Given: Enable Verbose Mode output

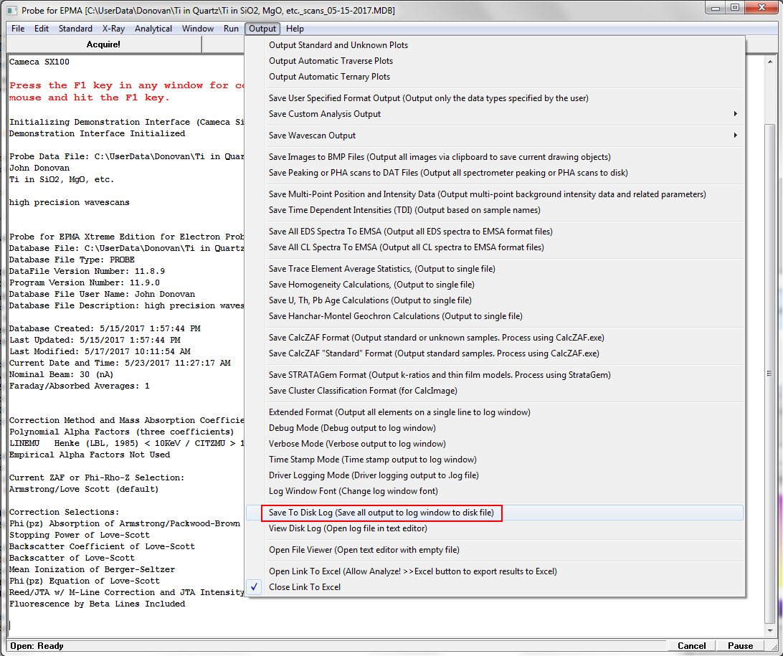Looking at the screenshot, I should 356,444.
